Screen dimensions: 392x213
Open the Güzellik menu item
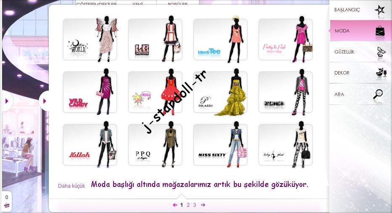coord(360,52)
